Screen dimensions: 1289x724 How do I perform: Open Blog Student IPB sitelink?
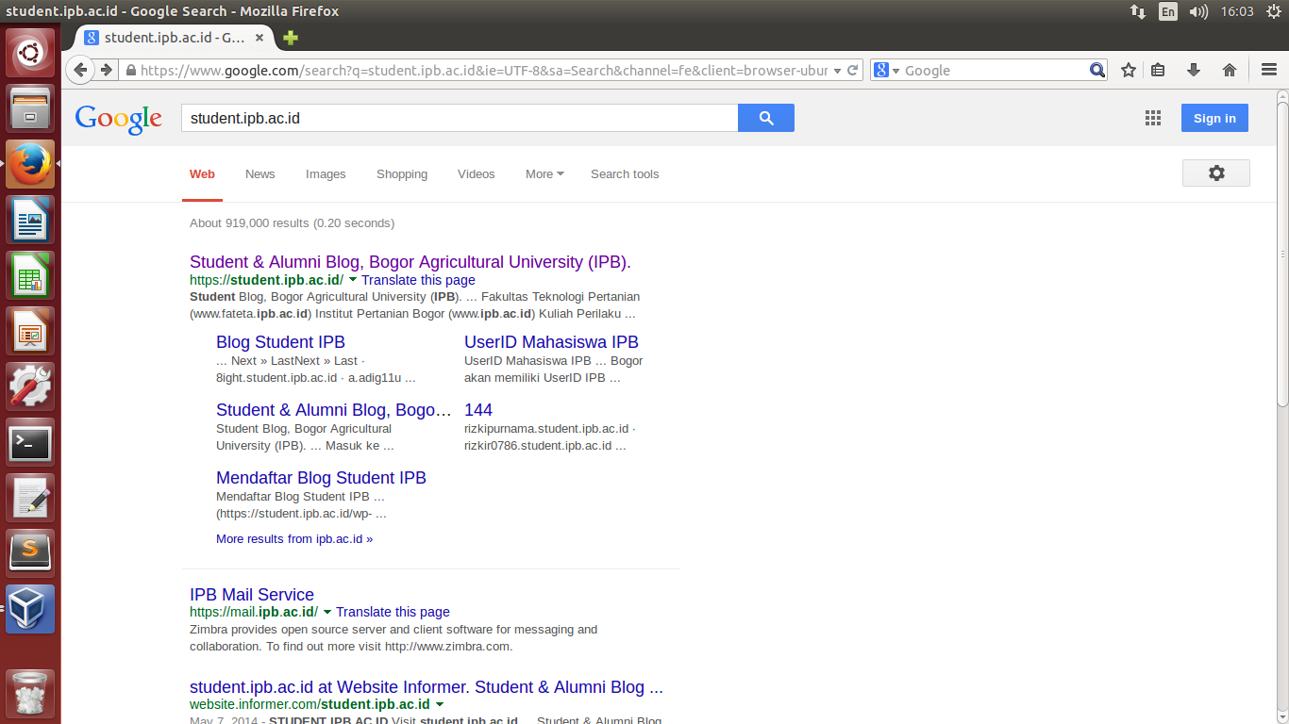pyautogui.click(x=281, y=342)
